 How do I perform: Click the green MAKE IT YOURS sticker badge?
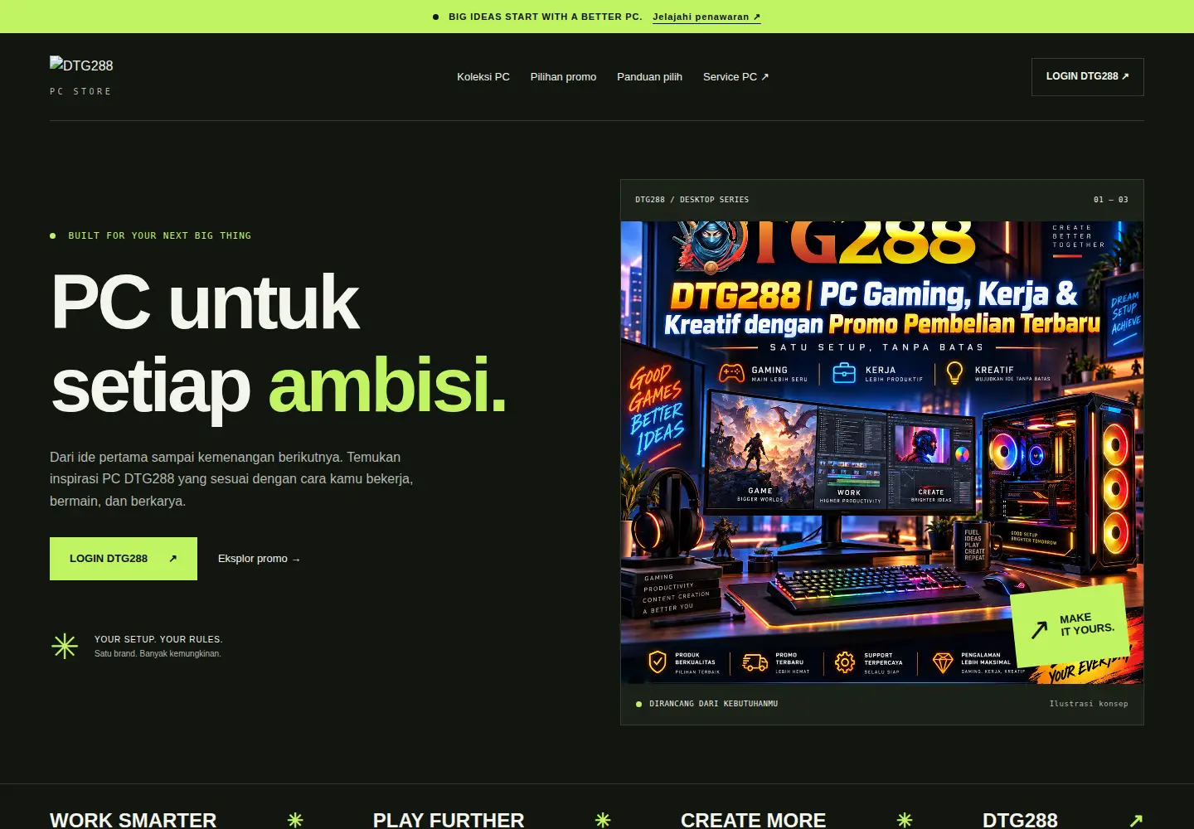(1071, 626)
